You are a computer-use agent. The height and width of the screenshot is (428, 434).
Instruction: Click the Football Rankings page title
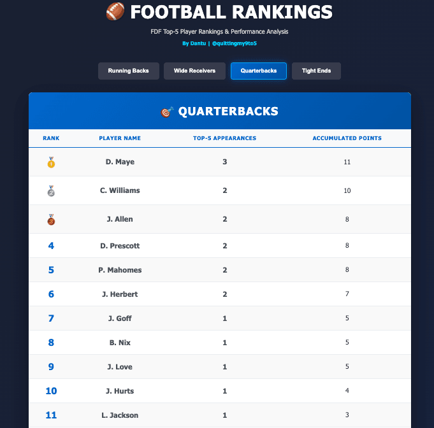click(230, 11)
